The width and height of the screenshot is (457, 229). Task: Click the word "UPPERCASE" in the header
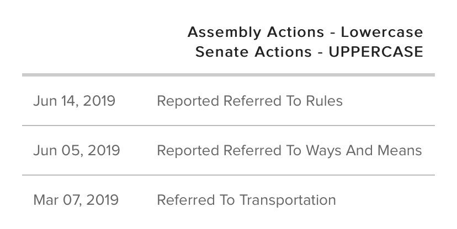tap(375, 52)
